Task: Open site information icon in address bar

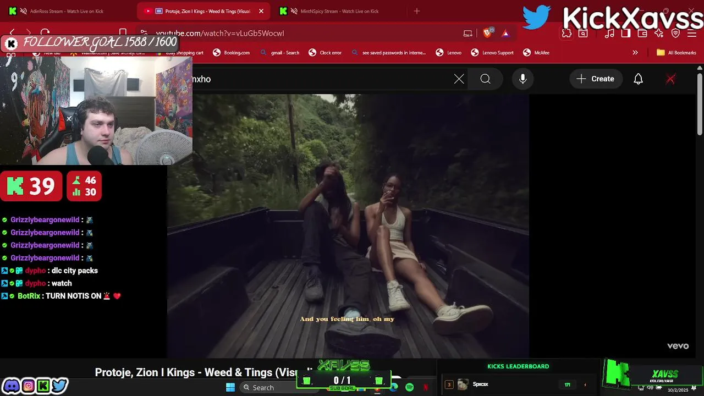Action: [x=144, y=34]
